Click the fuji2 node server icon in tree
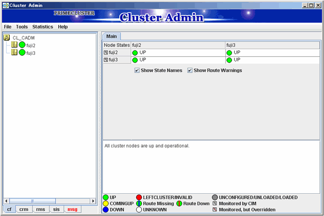Screen dimensions: 324x216 (14, 45)
